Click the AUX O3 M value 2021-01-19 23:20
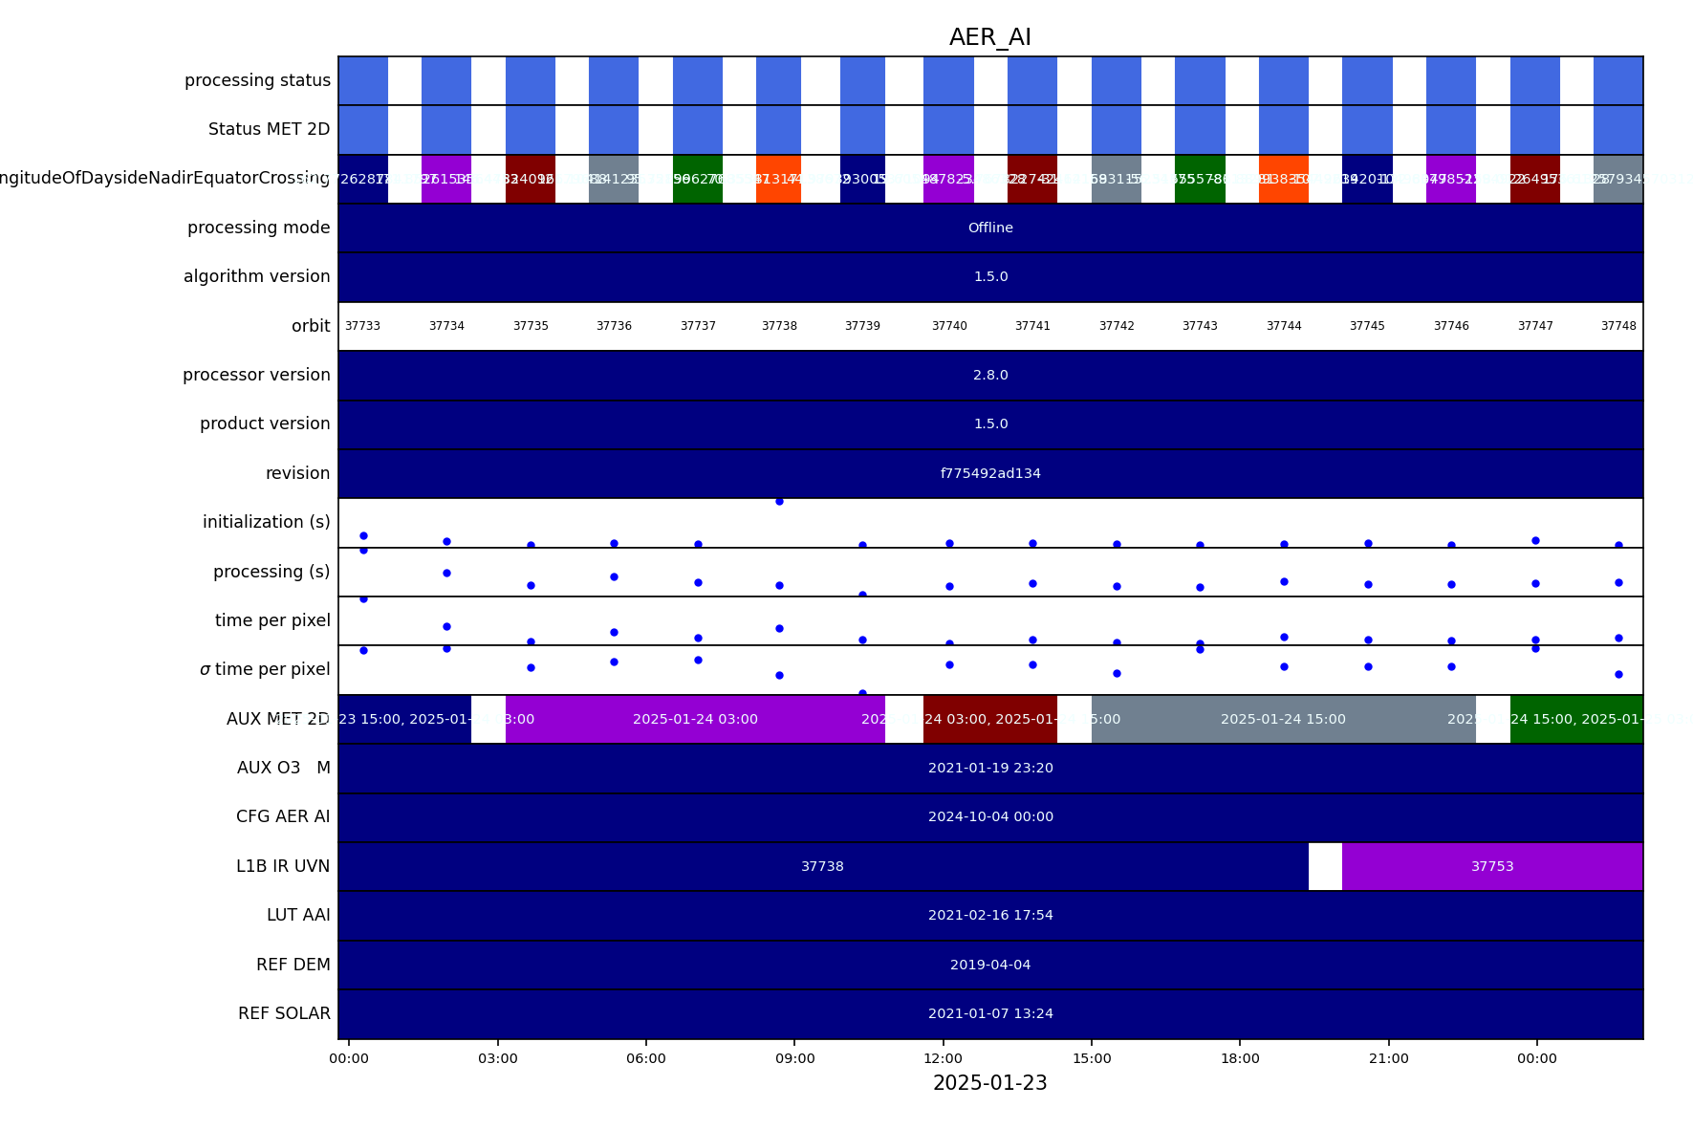The image size is (1693, 1129). pos(989,768)
